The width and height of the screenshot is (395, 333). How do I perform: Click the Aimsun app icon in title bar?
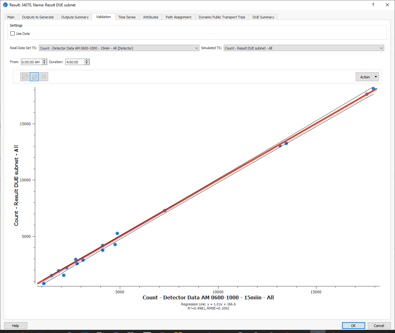tap(5, 5)
